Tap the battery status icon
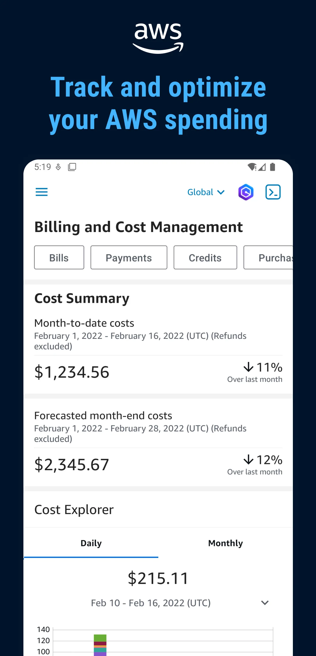Viewport: 316px width, 656px height. pos(273,167)
